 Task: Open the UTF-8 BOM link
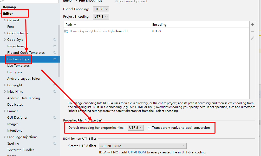point(137,152)
